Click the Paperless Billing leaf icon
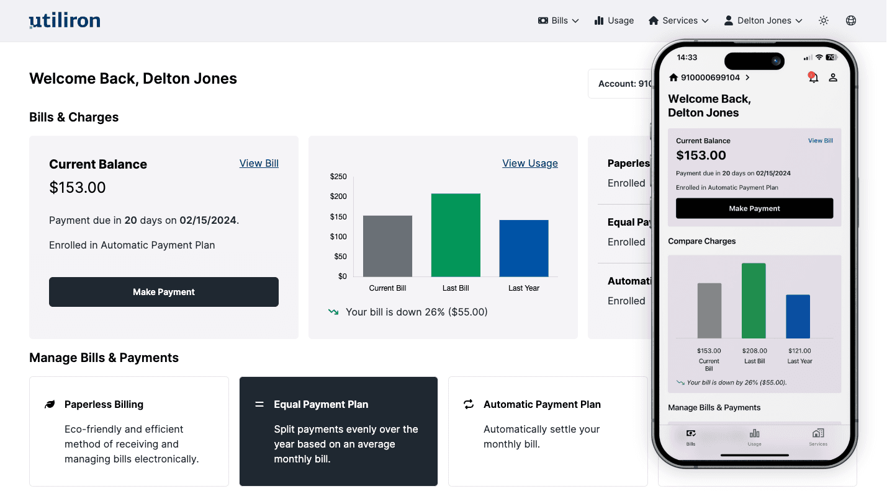 click(50, 405)
